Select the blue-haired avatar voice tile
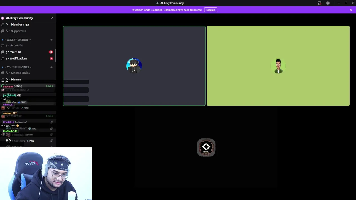Image resolution: width=356 pixels, height=200 pixels. 134,66
